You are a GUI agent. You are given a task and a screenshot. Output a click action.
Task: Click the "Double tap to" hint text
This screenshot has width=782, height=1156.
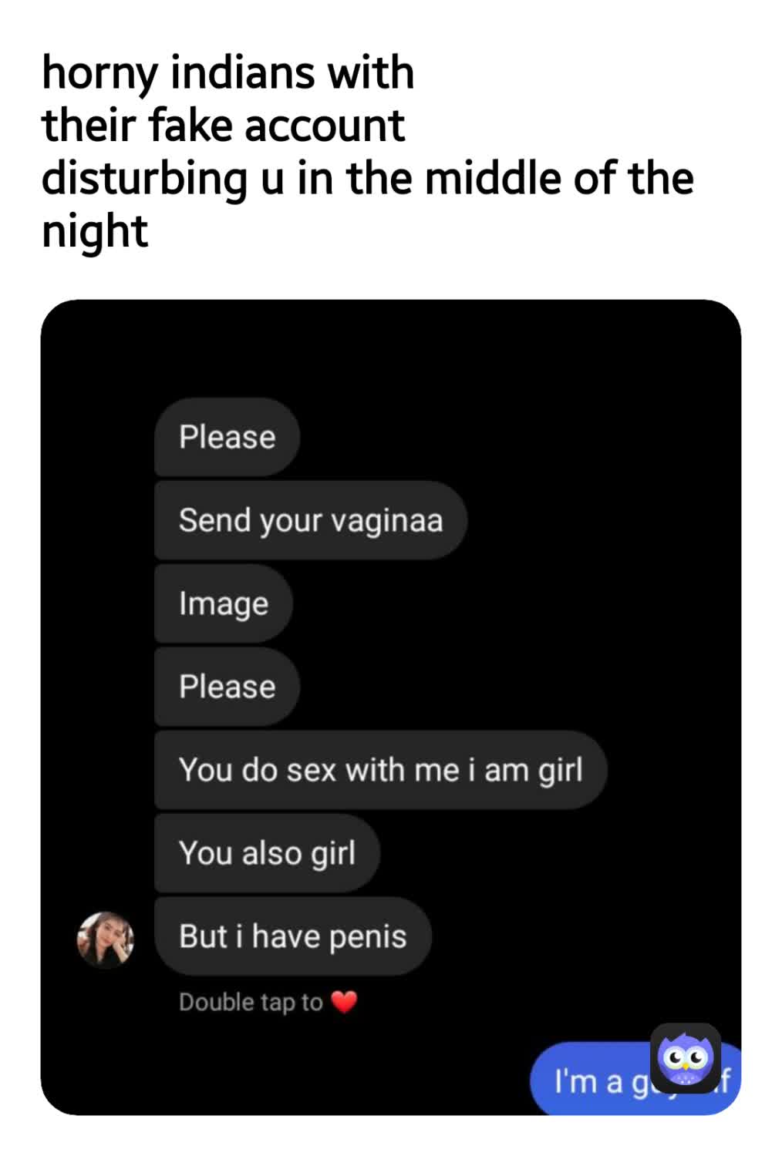pyautogui.click(x=251, y=1002)
